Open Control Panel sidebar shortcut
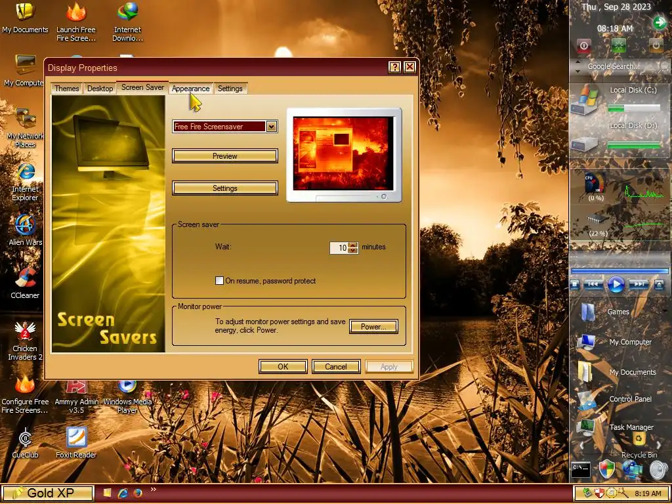The width and height of the screenshot is (672, 504). click(615, 400)
